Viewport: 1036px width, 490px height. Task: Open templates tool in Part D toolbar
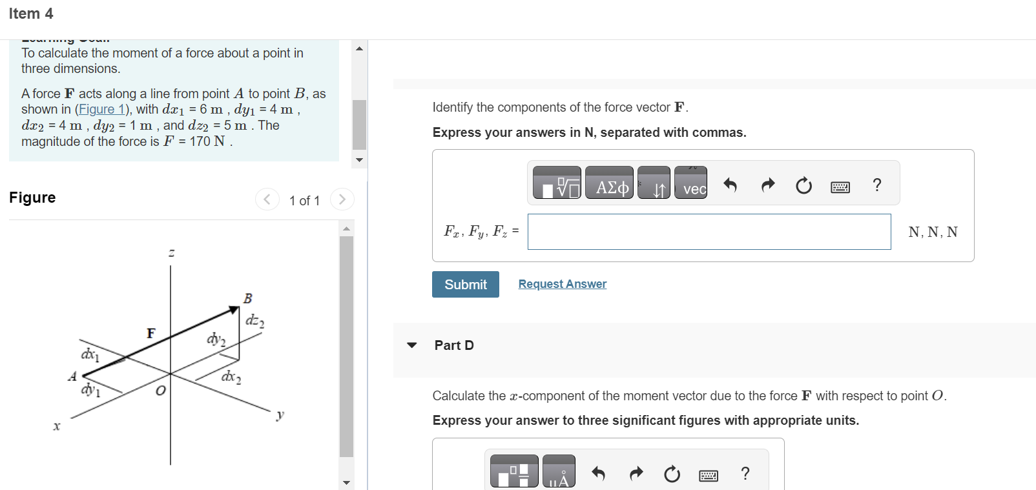pos(514,471)
